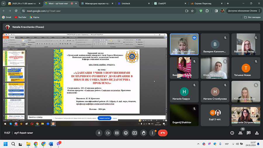This screenshot has width=263, height=148.
Task: Open the activities icon
Action: (x=257, y=133)
